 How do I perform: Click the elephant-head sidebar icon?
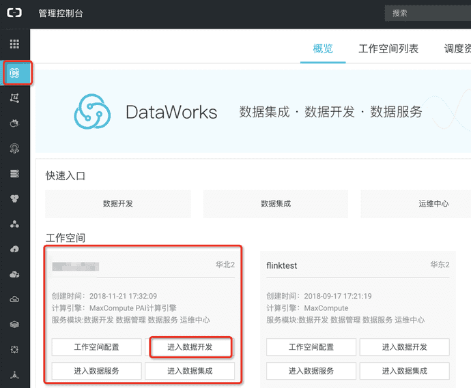click(14, 198)
